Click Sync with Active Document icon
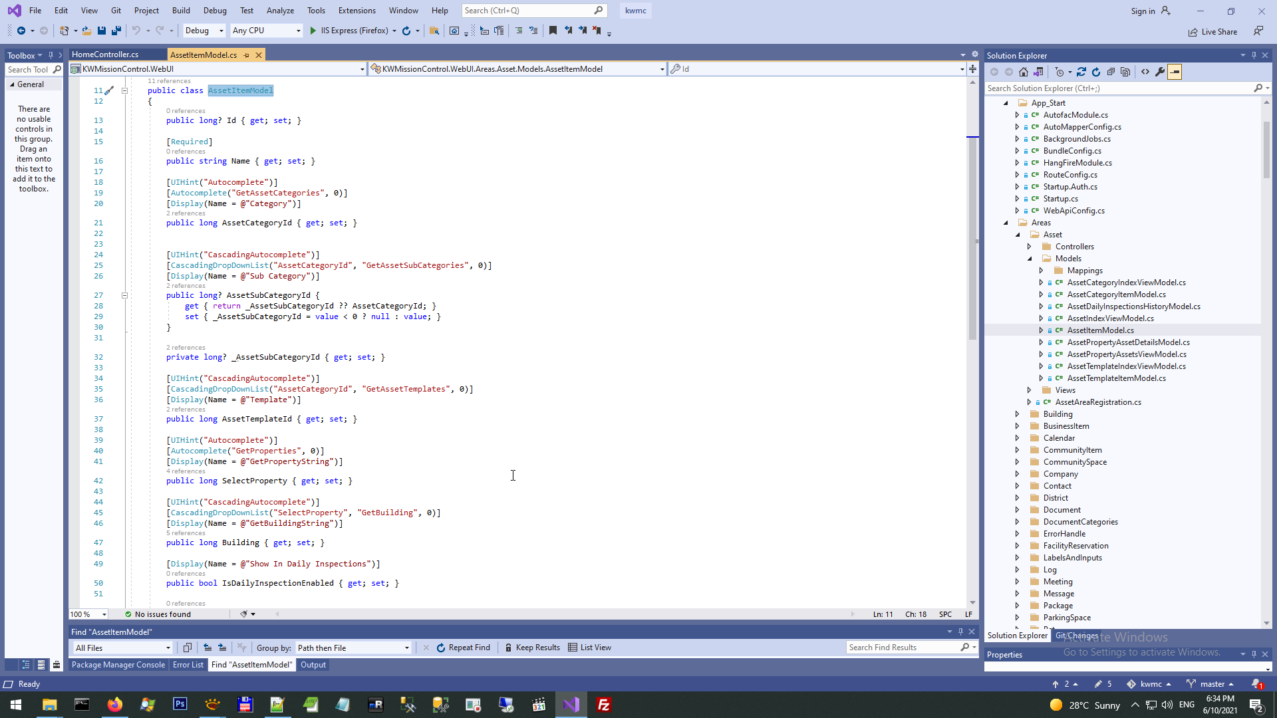This screenshot has height=718, width=1277. click(x=1081, y=72)
